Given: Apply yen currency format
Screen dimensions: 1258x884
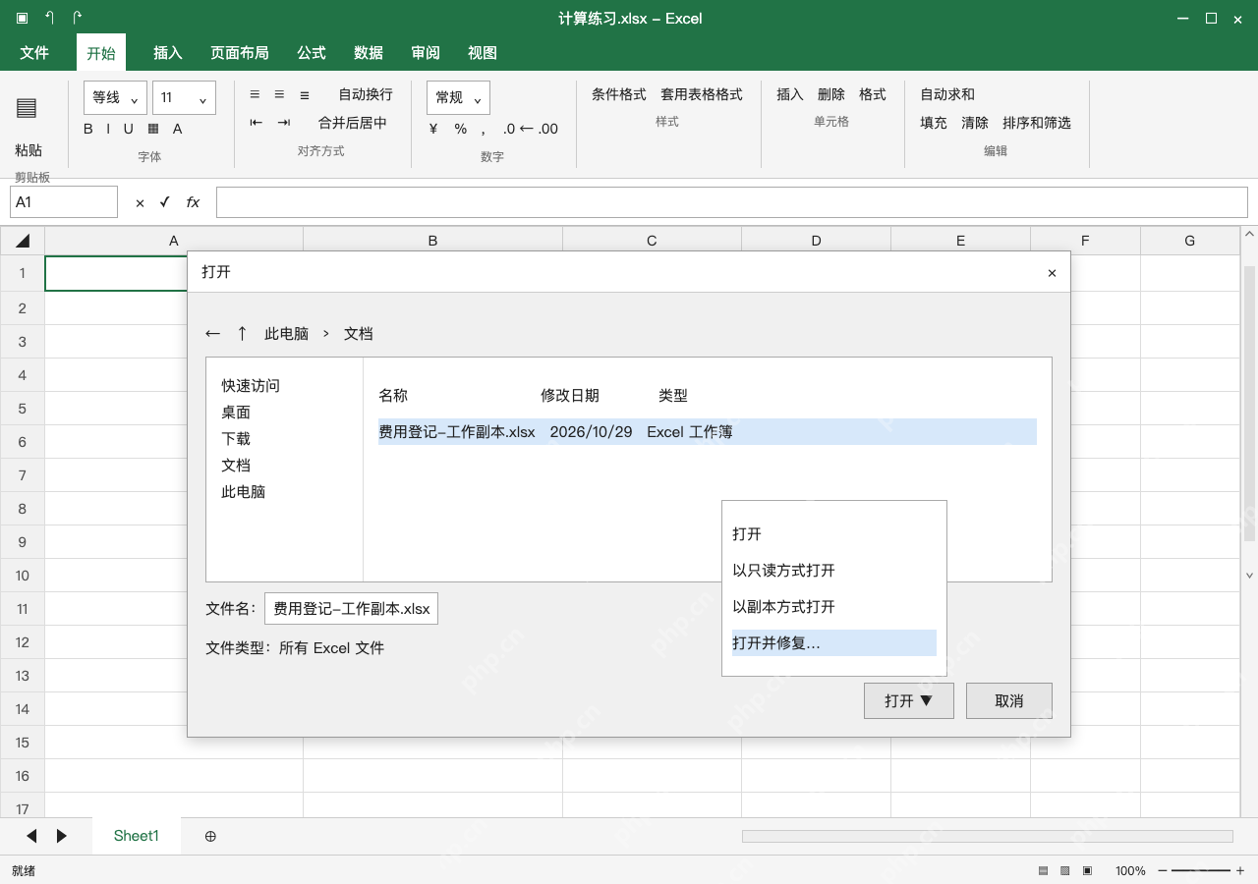Looking at the screenshot, I should (433, 129).
